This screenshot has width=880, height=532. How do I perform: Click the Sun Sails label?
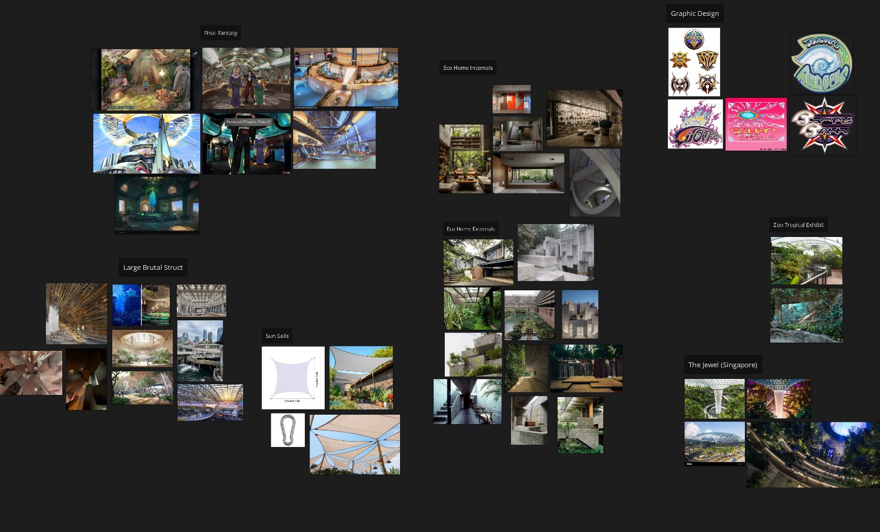click(x=277, y=336)
